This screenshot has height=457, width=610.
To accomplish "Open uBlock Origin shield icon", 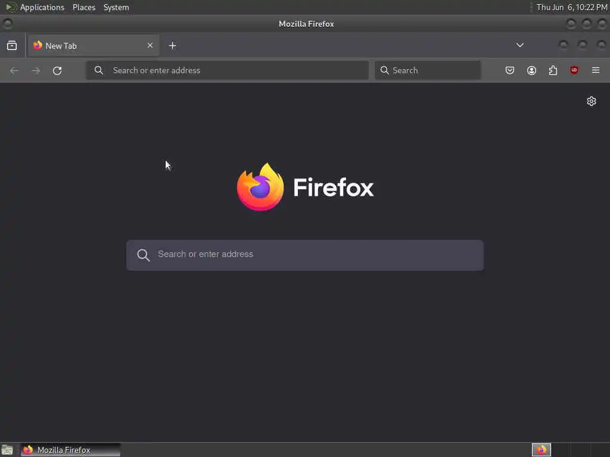I will [574, 70].
